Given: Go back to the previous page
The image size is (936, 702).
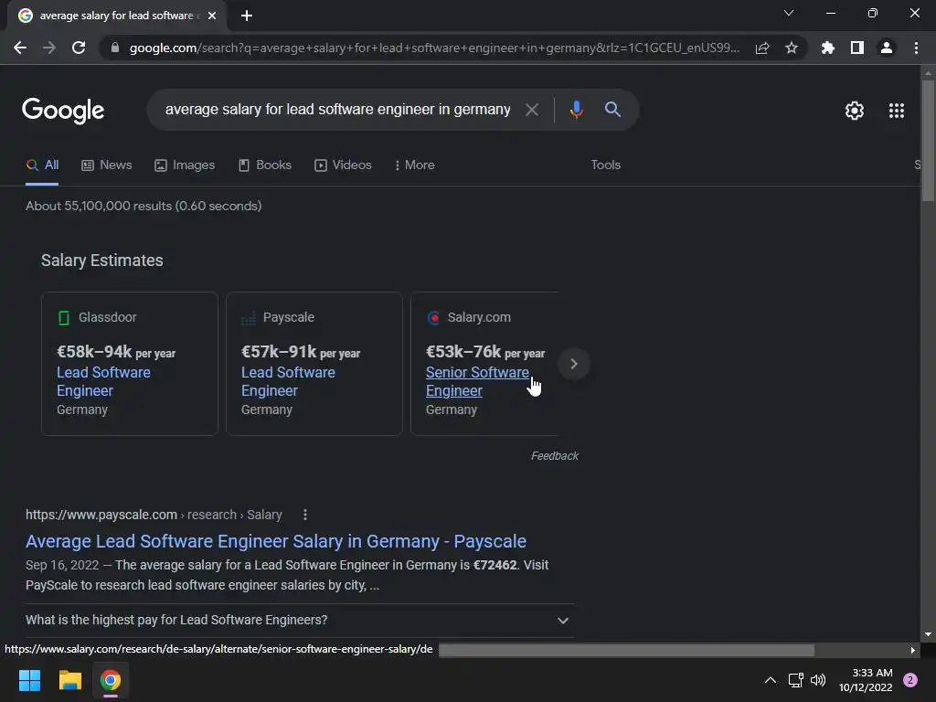Looking at the screenshot, I should point(20,48).
